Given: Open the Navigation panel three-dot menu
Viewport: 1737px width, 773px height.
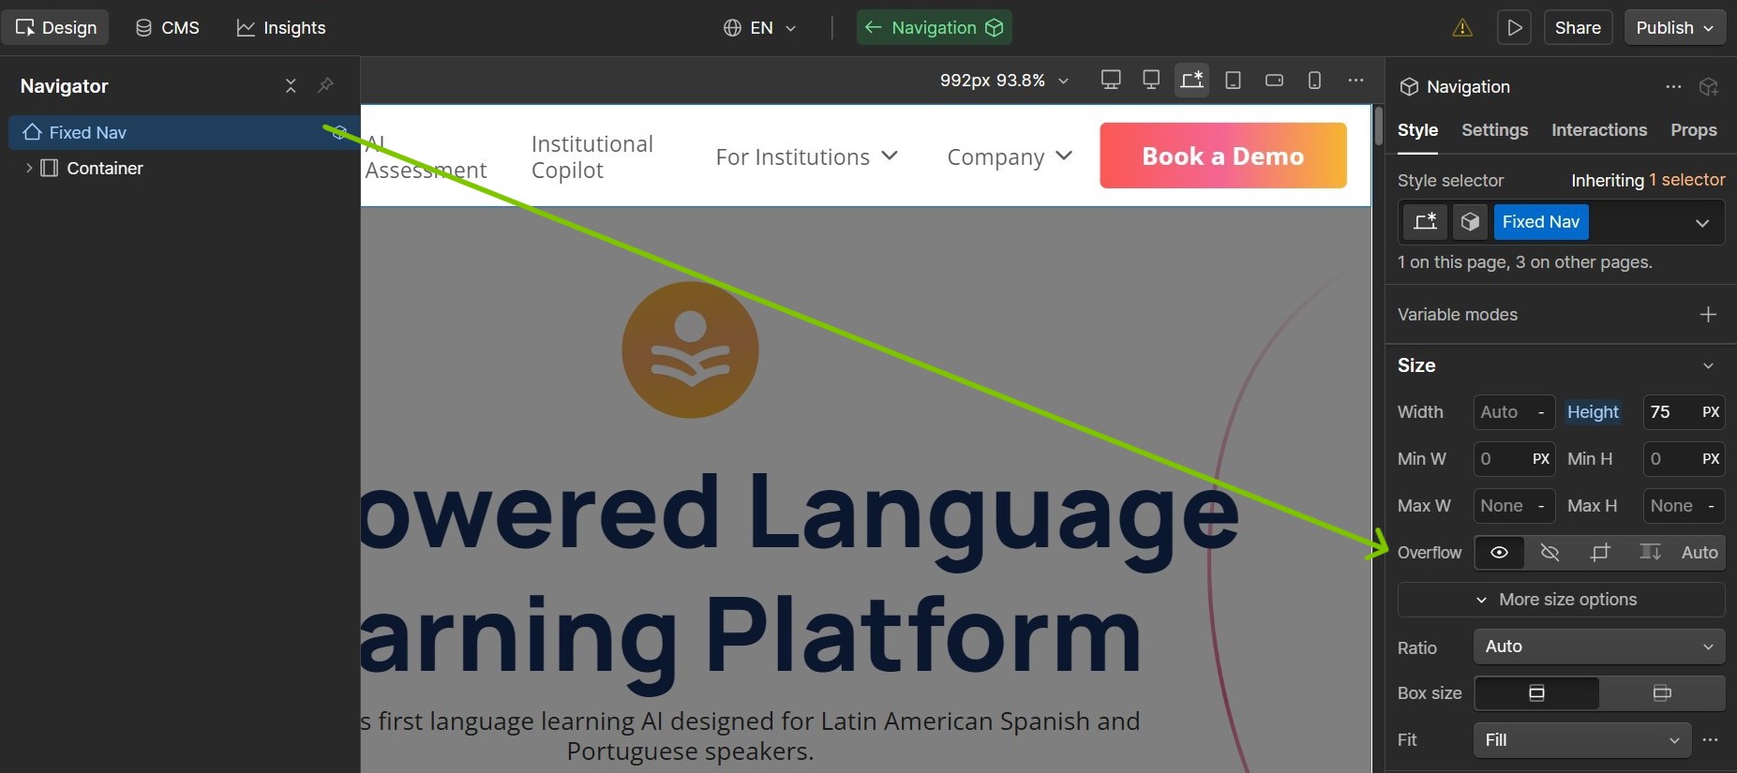Looking at the screenshot, I should pyautogui.click(x=1673, y=87).
